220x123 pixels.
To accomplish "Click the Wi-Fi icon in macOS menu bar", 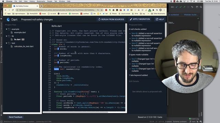I will point(191,1).
